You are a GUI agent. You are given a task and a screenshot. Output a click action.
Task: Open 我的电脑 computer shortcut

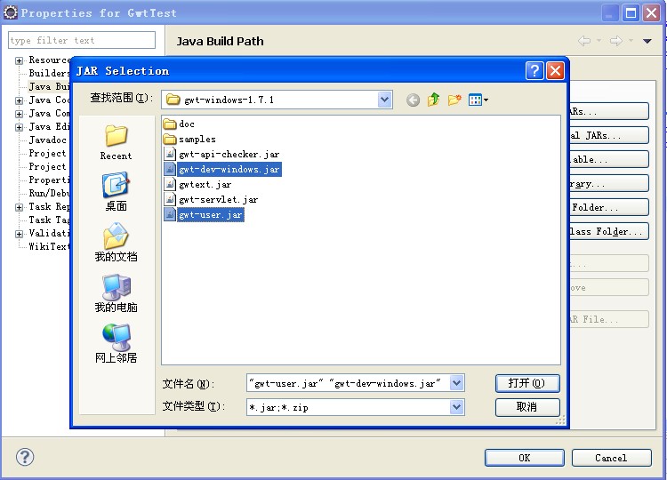(116, 293)
